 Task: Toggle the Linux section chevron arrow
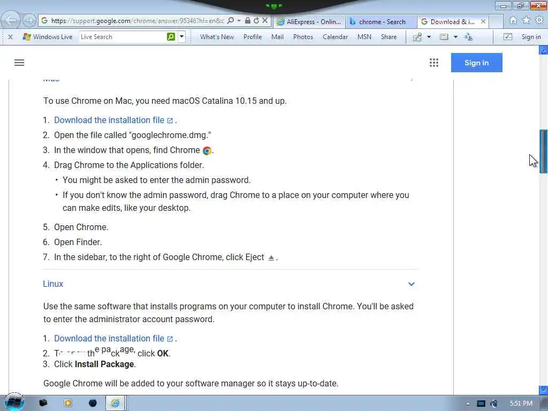412,284
